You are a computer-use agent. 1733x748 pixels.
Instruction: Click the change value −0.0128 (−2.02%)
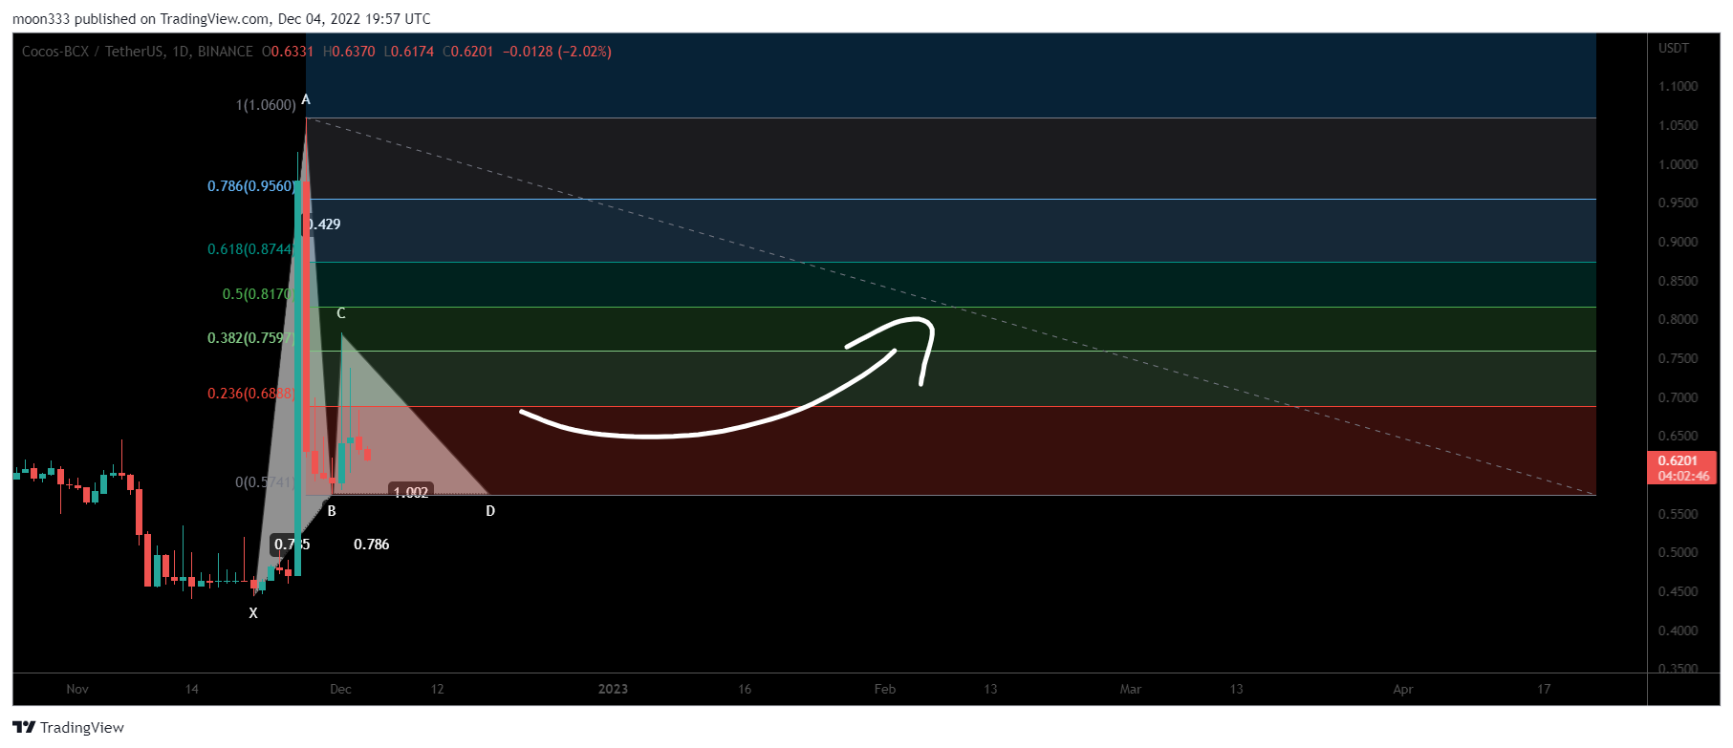[x=557, y=52]
